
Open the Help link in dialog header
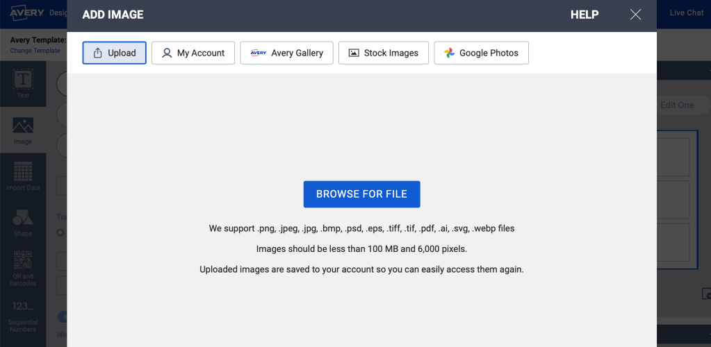click(x=584, y=15)
